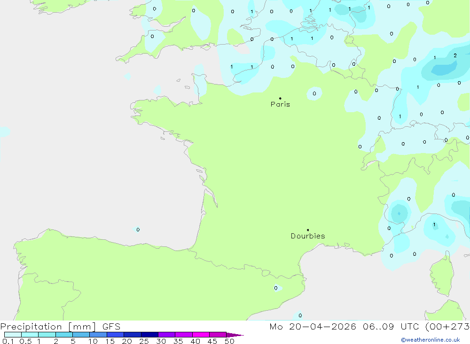The width and height of the screenshot is (470, 344).
Task: Pick the 30–35 mm purple swatch
Action: [x=167, y=335]
